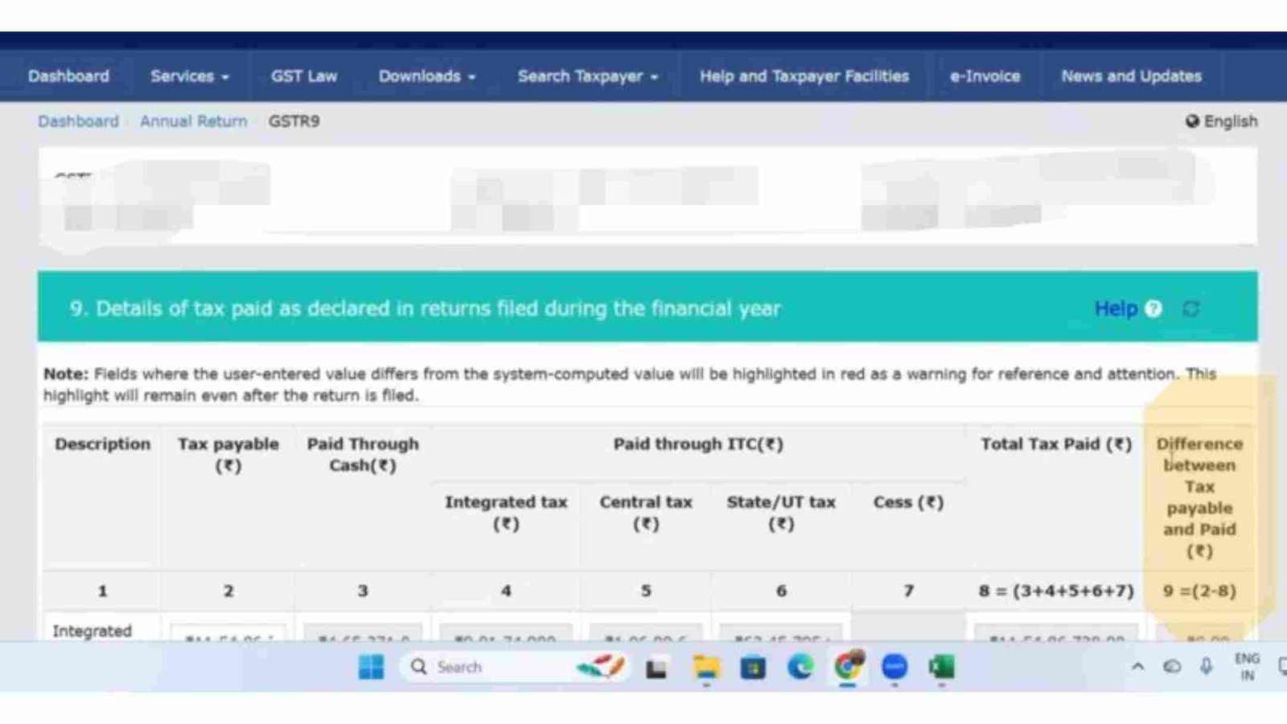Viewport: 1287px width, 724px height.
Task: Click the microphone icon in system tray
Action: click(1206, 667)
